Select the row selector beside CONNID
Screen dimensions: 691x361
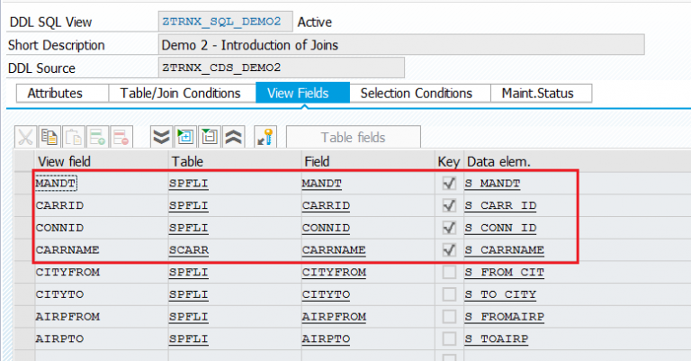coord(24,228)
